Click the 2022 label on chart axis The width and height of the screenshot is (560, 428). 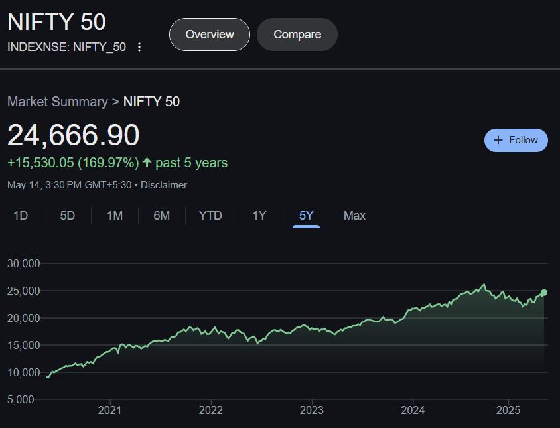[x=211, y=410]
